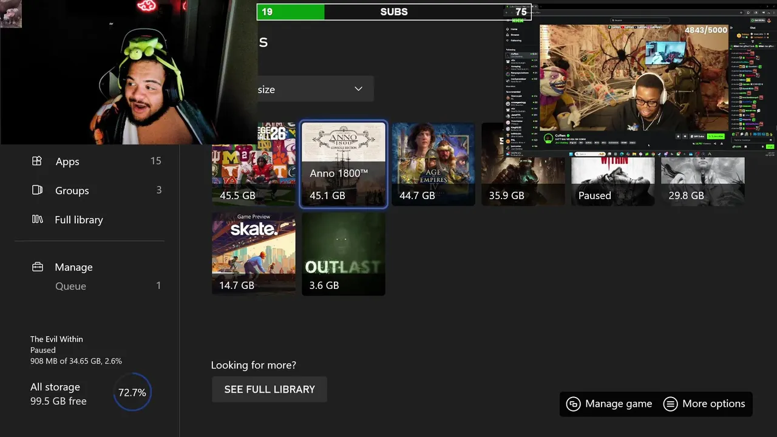Select the Paused Evil Within tile

pos(613,181)
